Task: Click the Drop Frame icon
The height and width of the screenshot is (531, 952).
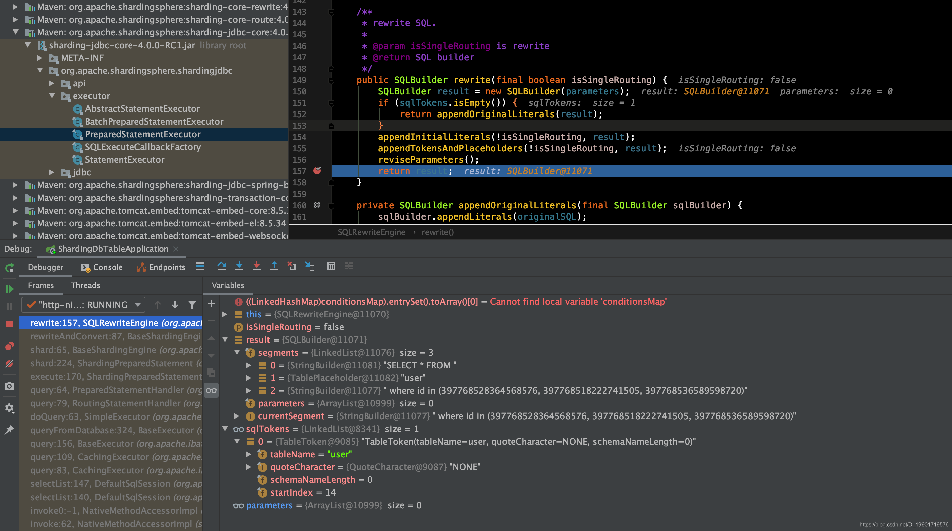Action: click(292, 266)
